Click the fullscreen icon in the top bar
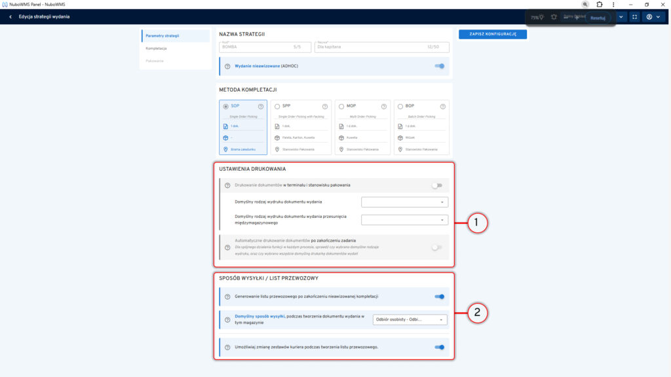Image resolution: width=671 pixels, height=377 pixels. coord(634,17)
